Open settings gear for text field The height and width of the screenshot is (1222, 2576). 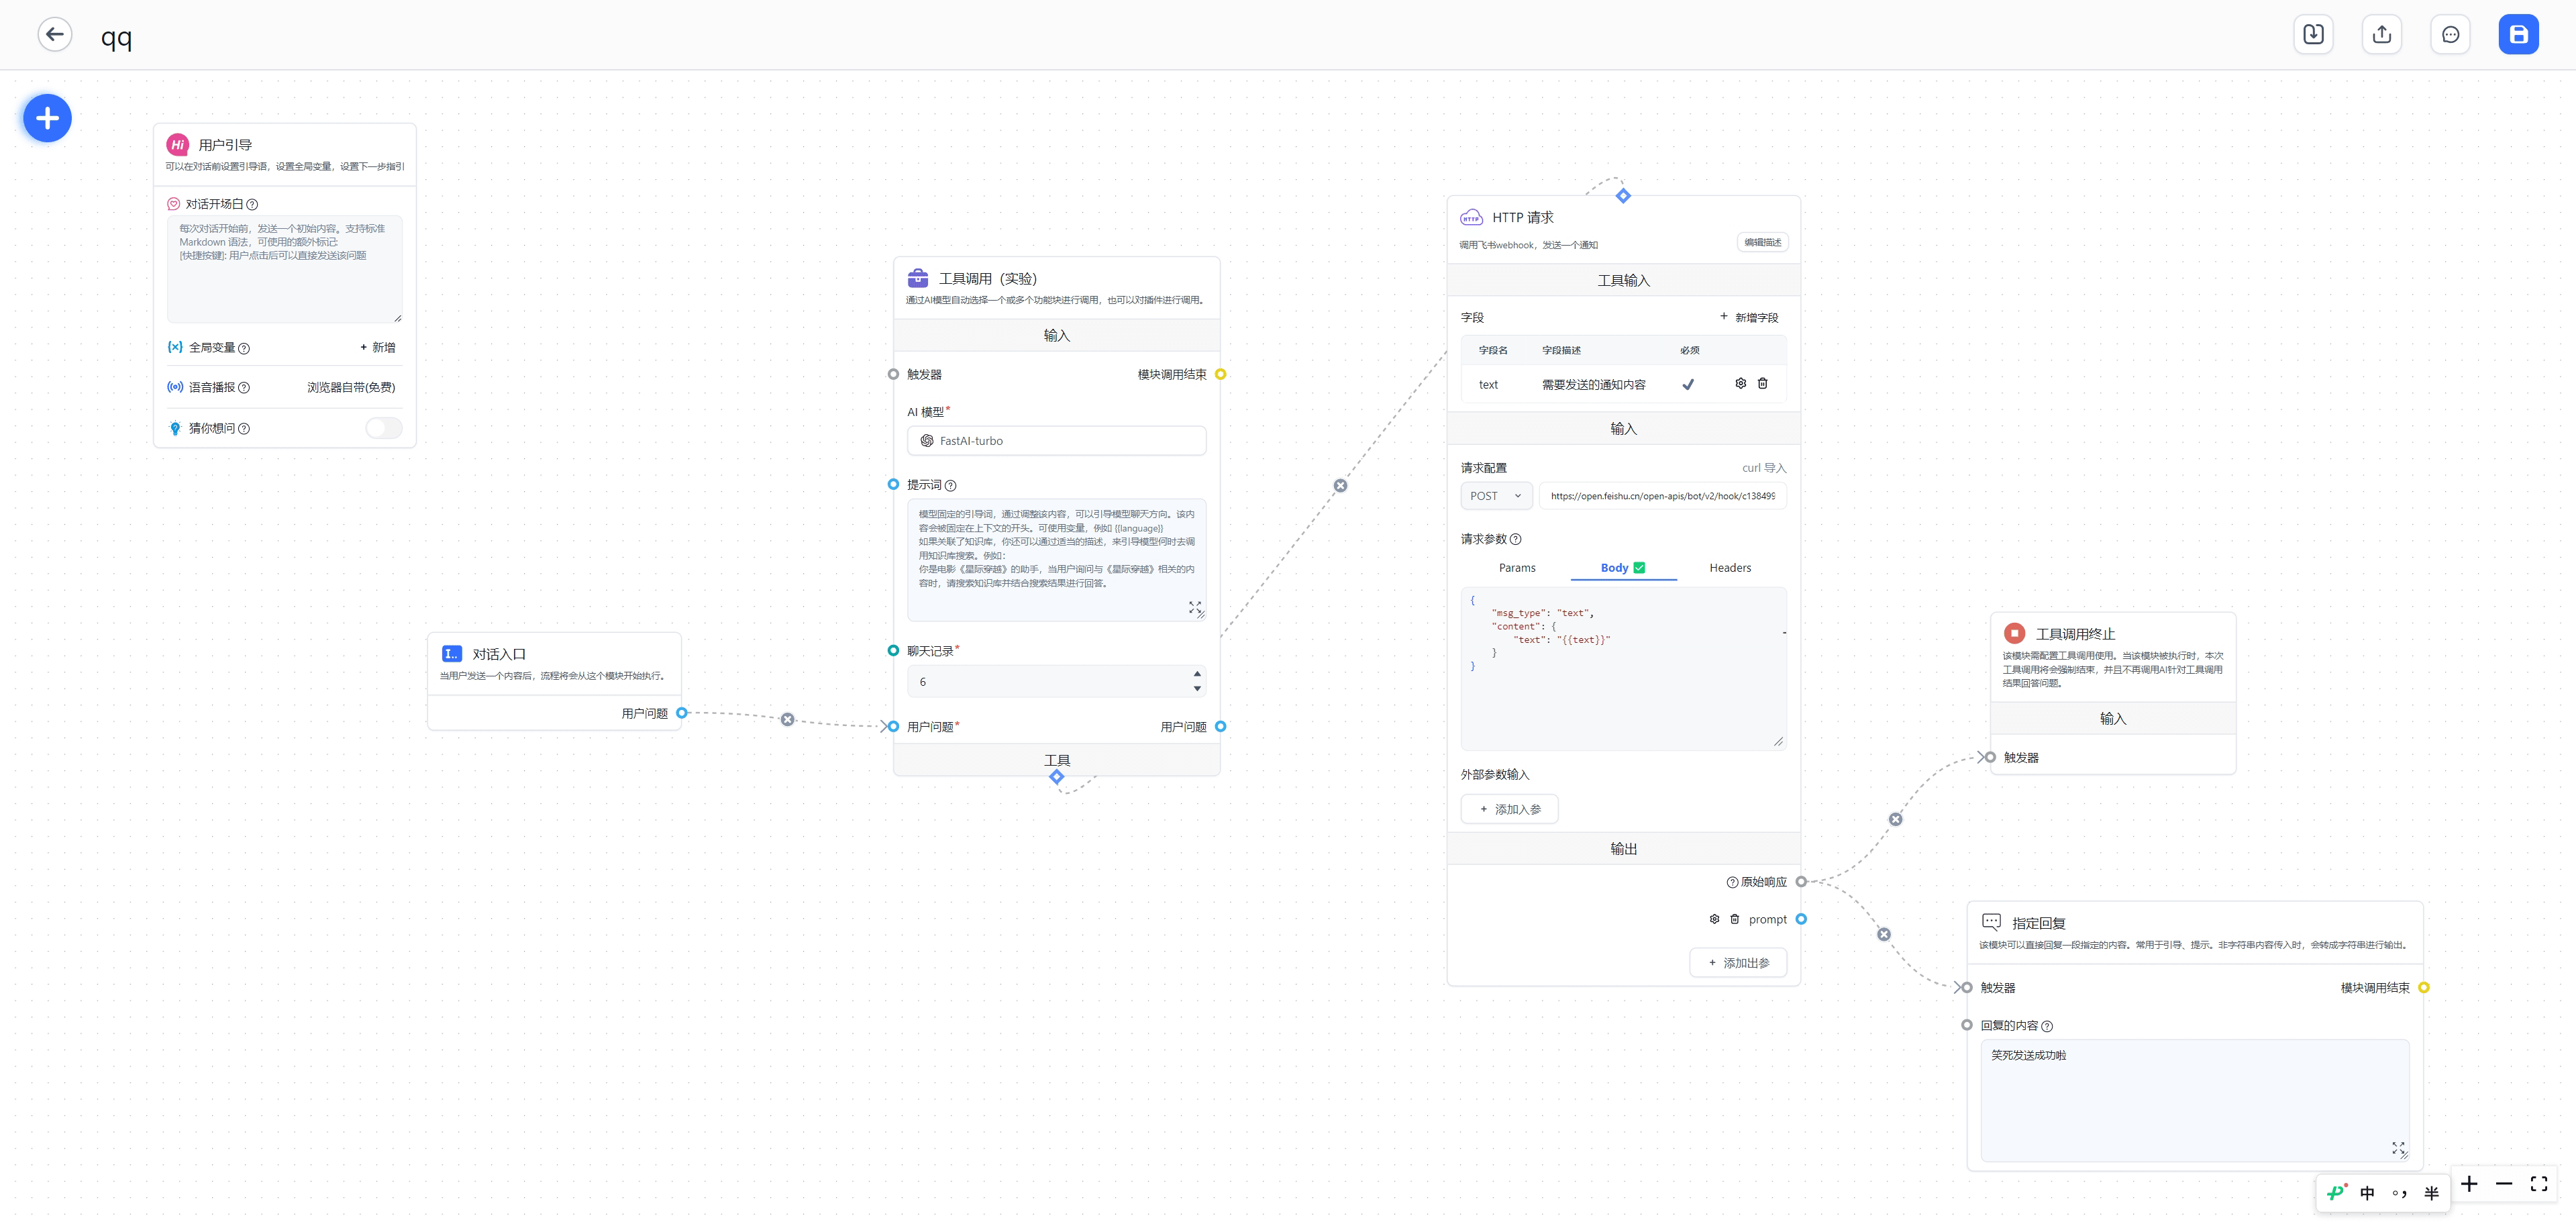tap(1740, 384)
